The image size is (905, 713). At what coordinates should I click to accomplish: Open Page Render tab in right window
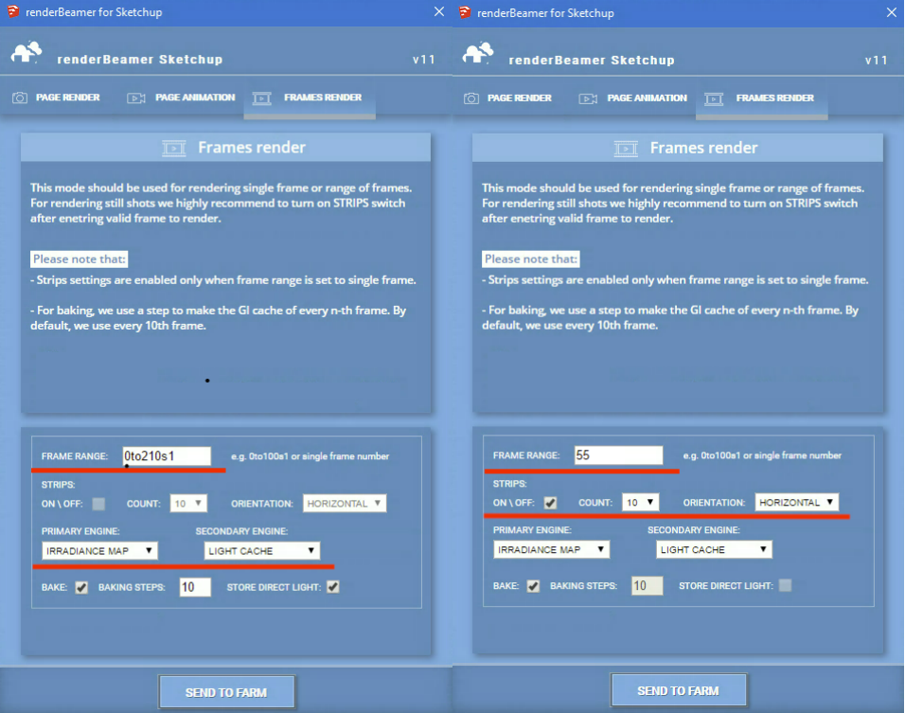[508, 98]
